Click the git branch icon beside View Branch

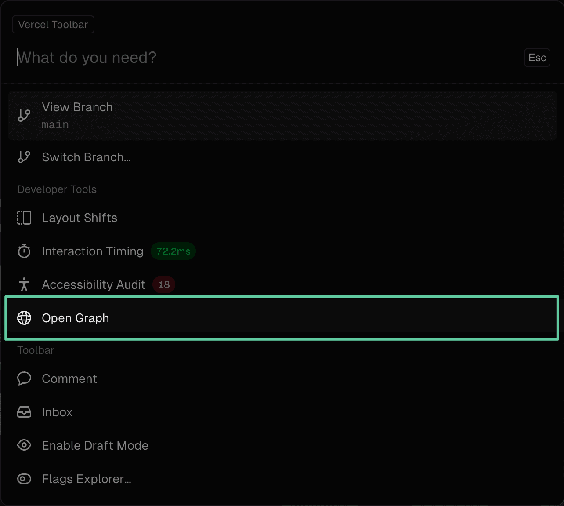pos(24,116)
